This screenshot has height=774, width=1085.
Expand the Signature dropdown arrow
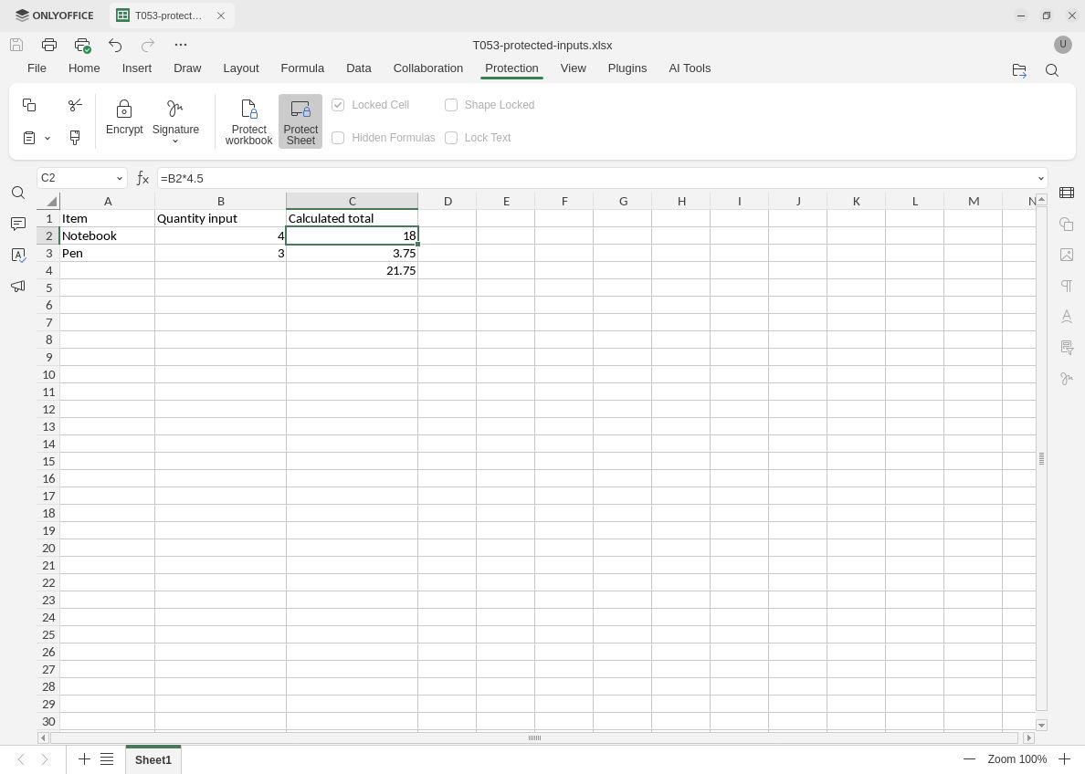(x=175, y=141)
